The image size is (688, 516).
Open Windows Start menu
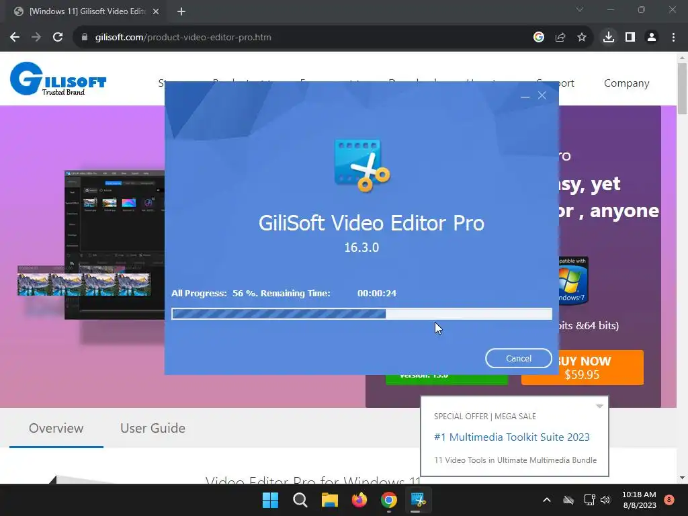(270, 500)
